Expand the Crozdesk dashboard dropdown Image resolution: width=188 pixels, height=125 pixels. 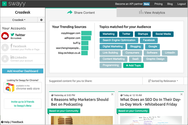point(19,20)
